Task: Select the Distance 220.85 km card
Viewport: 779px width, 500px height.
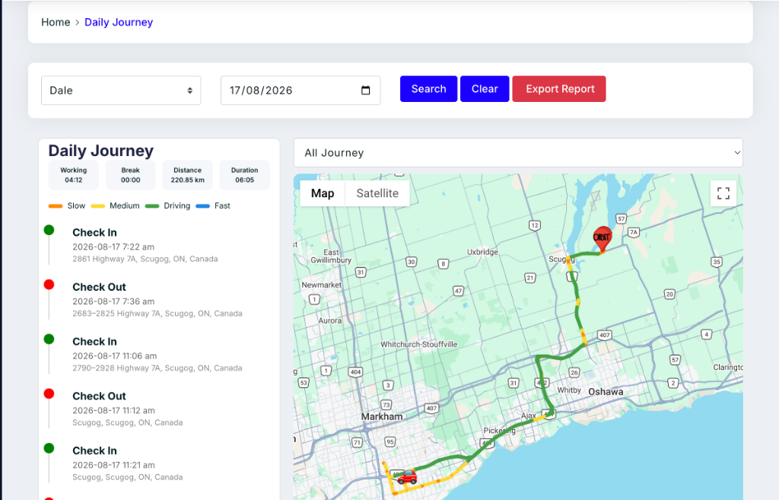Action: pos(188,175)
